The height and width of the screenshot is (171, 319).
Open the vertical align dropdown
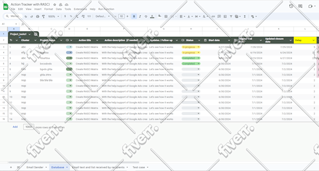click(190, 16)
